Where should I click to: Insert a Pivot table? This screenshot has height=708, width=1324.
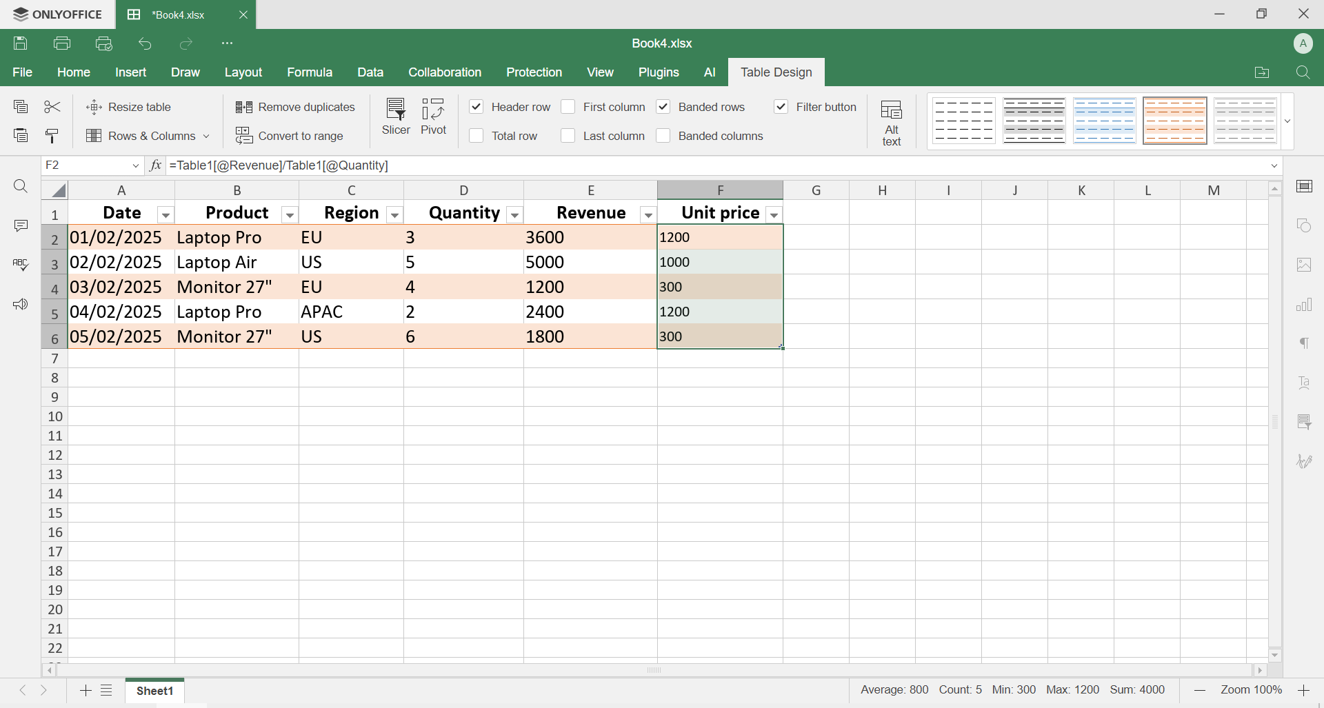point(434,117)
